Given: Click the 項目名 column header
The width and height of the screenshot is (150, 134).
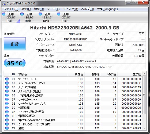Looking at the screenshot, I should 43,74.
